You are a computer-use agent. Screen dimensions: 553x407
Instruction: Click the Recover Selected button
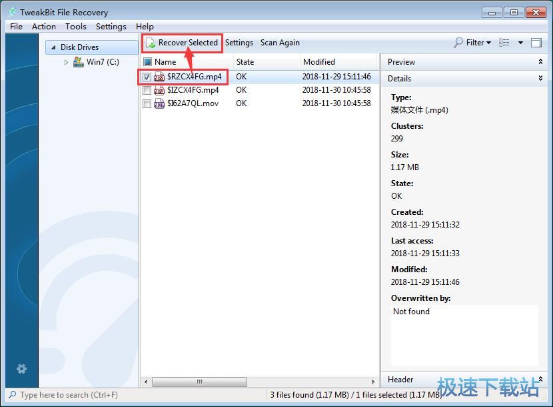tap(182, 43)
